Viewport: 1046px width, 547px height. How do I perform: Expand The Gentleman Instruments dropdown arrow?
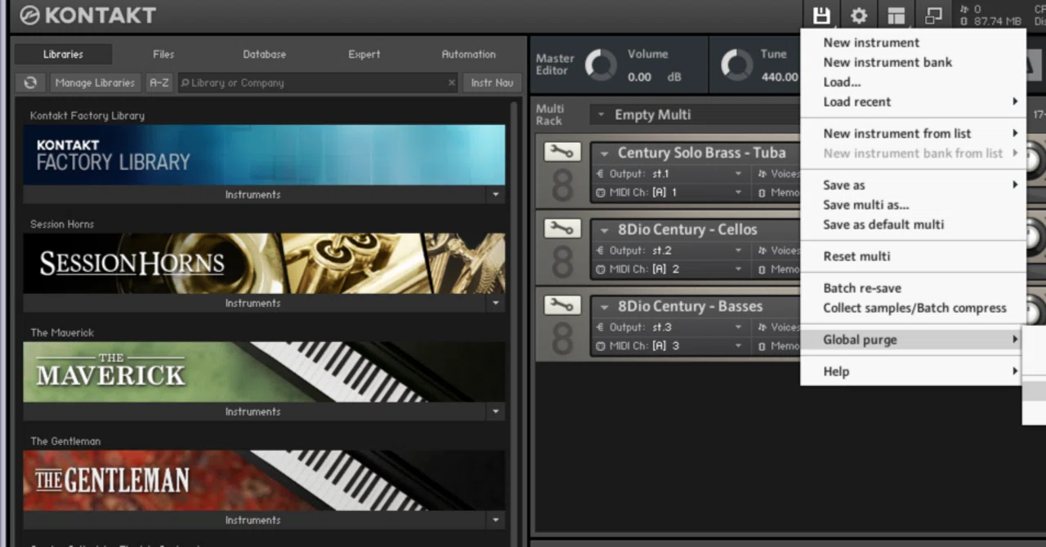pyautogui.click(x=495, y=521)
